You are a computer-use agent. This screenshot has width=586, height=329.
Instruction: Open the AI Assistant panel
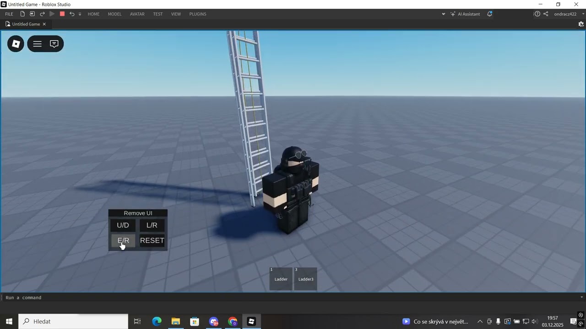pyautogui.click(x=465, y=14)
